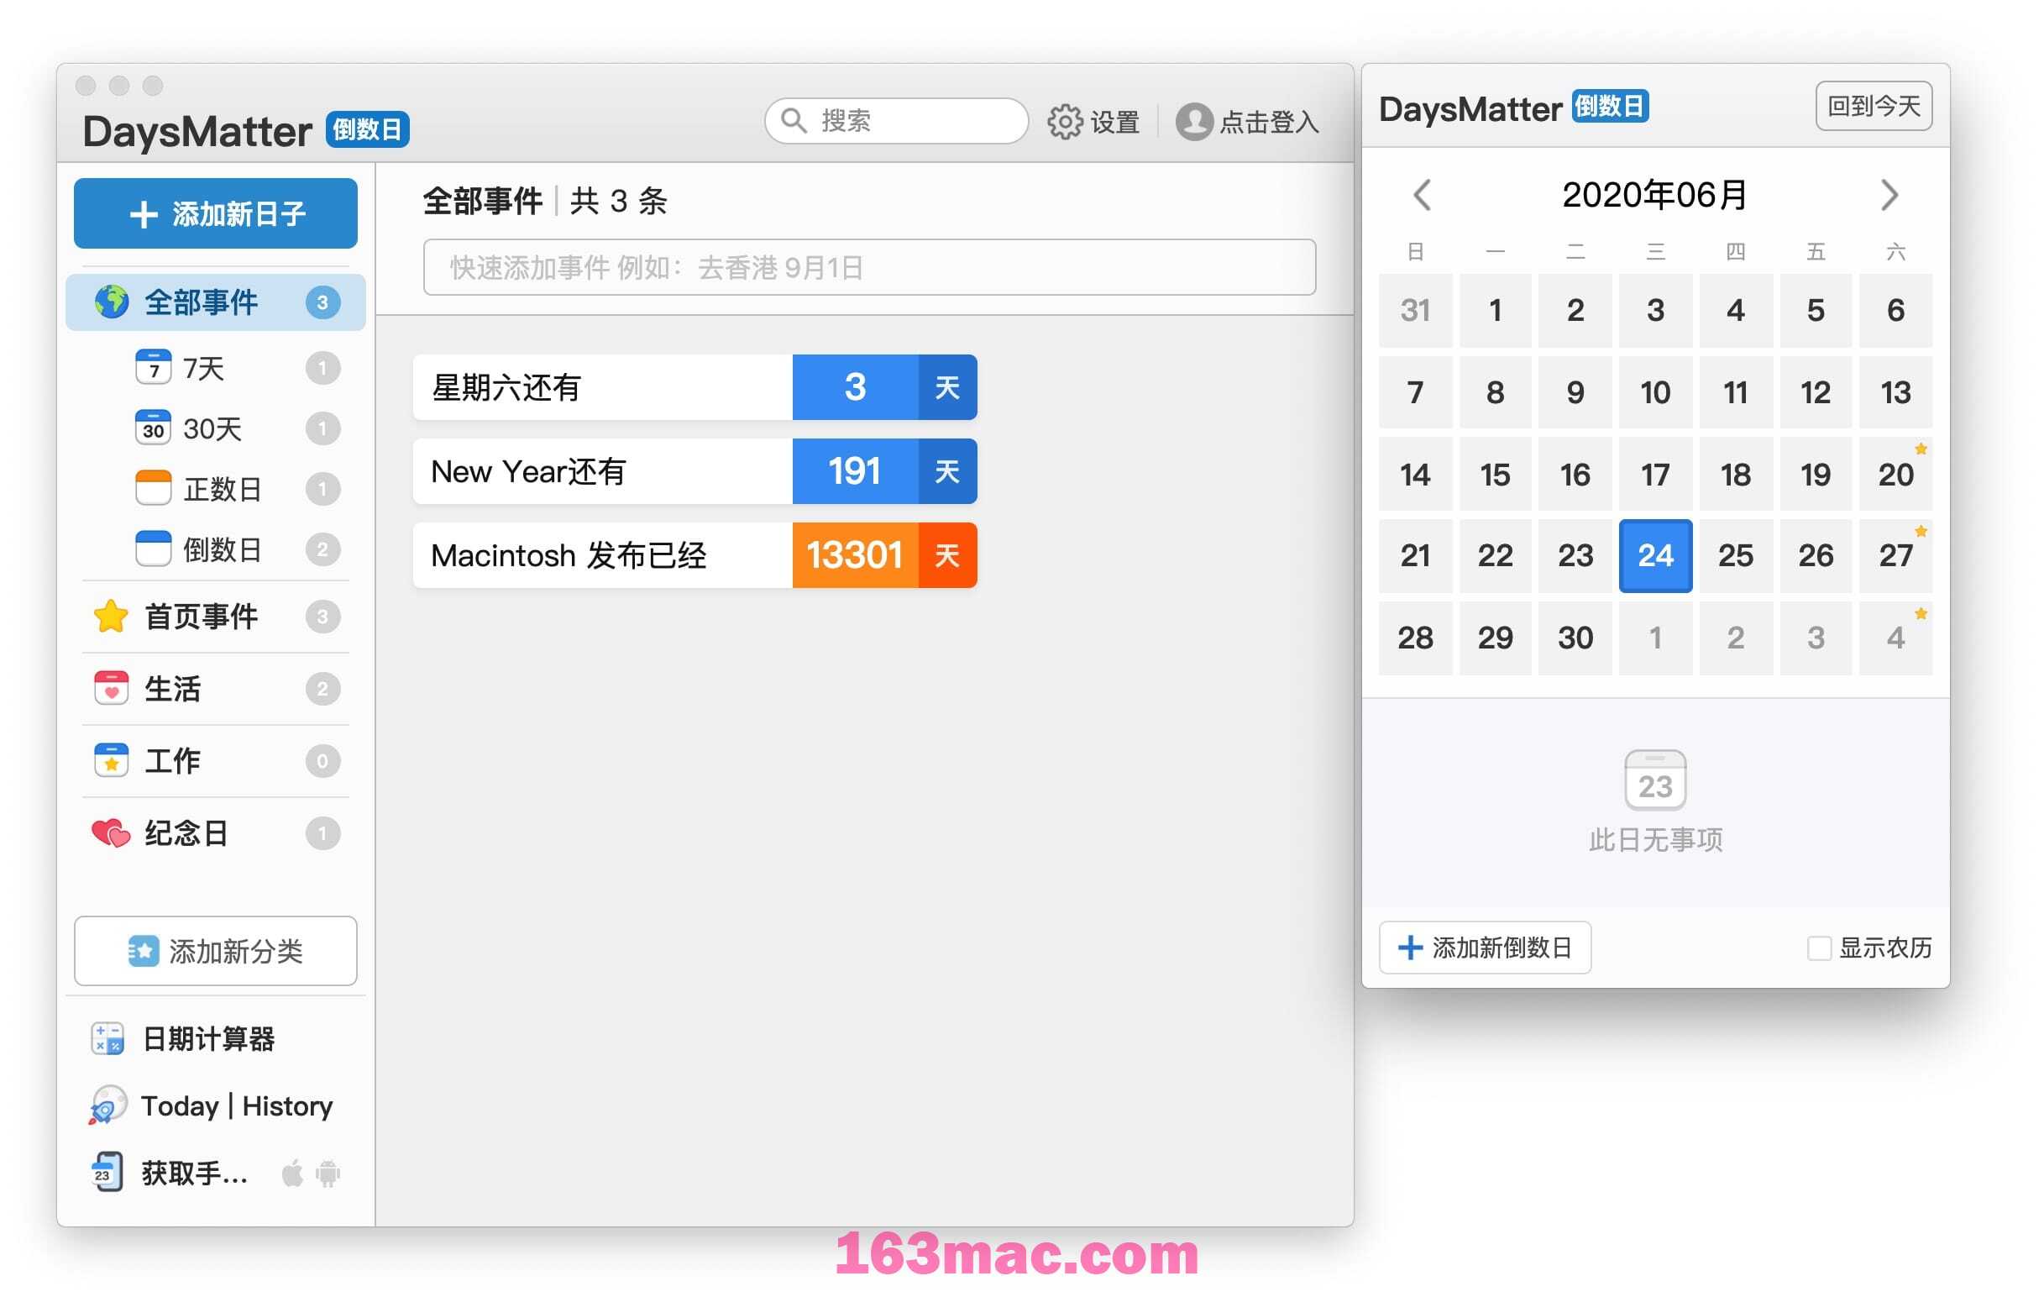The height and width of the screenshot is (1297, 2044).
Task: Click the Apple logo icon in the sidebar
Action: coord(292,1173)
